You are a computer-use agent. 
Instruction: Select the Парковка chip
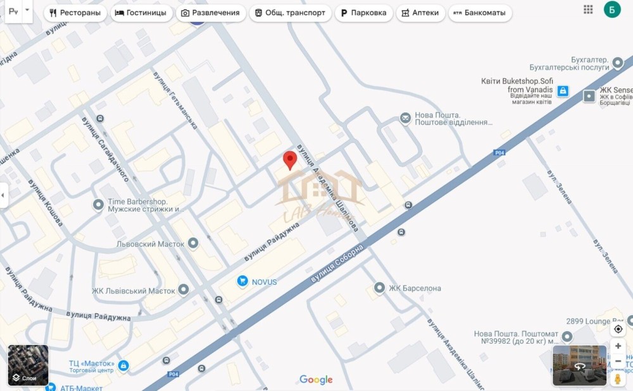coord(364,13)
